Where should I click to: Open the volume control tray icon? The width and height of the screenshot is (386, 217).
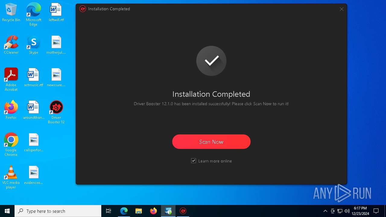[x=347, y=211]
